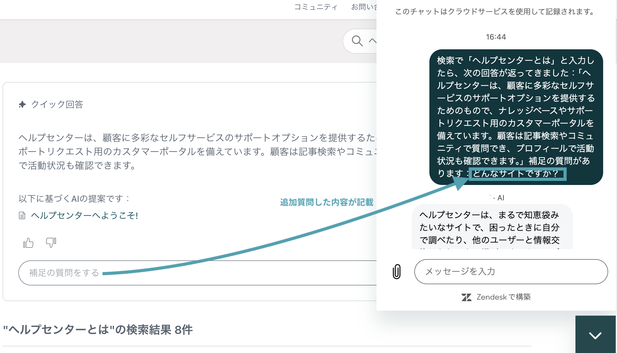Open the お問い合わせ menu item

pos(364,7)
